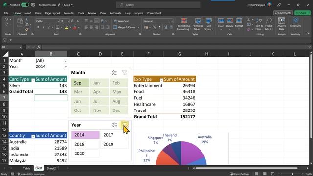Click the Delete cells icon
Screen dimensions: 313x176
[230, 21]
